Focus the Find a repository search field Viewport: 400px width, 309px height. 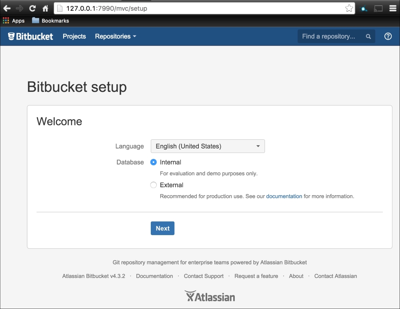(x=330, y=36)
